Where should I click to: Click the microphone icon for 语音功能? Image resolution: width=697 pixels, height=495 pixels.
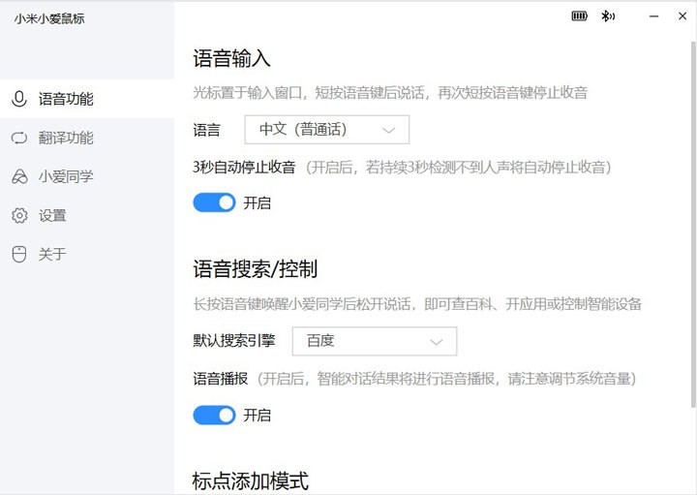coord(19,99)
